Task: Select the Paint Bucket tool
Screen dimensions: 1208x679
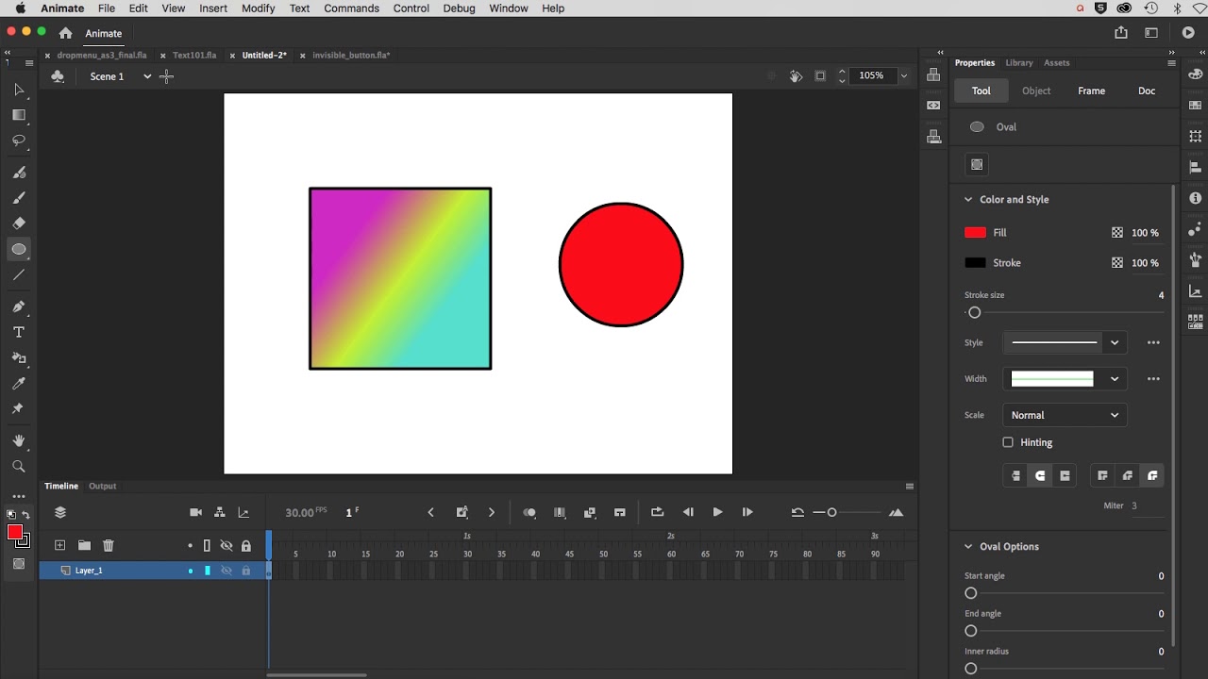Action: (19, 358)
